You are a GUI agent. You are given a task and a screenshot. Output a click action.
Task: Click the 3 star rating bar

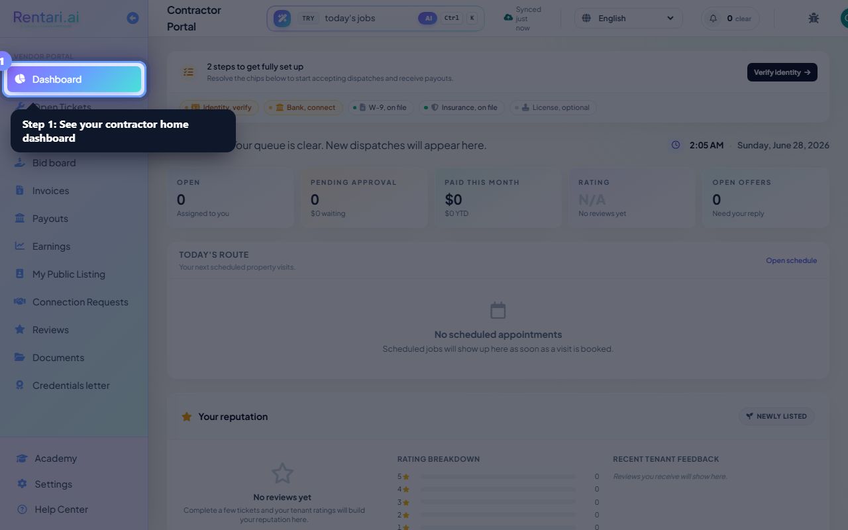point(498,502)
